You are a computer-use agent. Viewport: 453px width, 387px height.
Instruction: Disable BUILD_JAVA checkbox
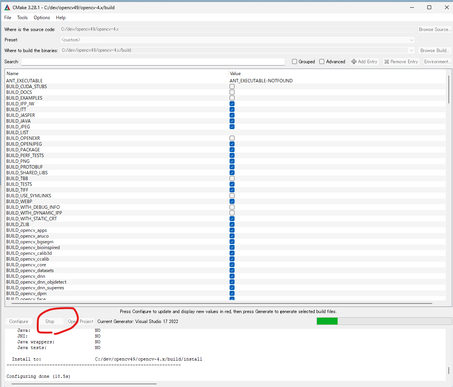click(x=232, y=121)
